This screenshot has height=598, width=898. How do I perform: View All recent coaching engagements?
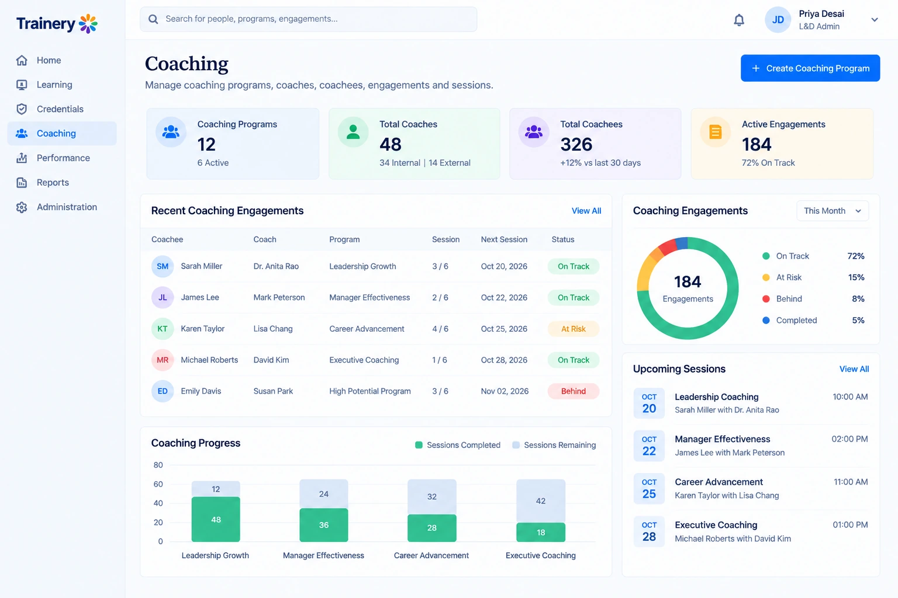[x=586, y=211]
